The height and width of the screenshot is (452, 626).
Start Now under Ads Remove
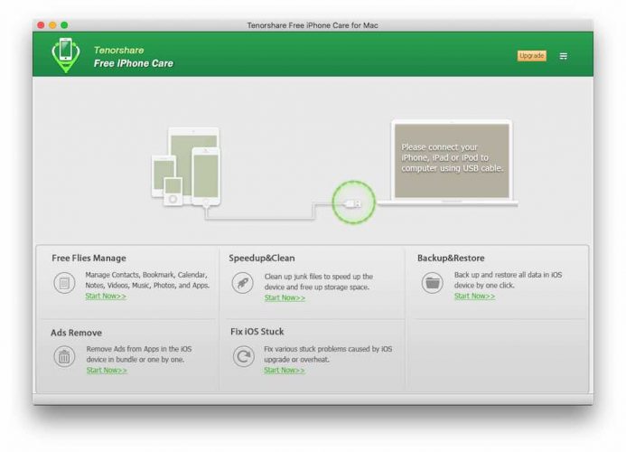pyautogui.click(x=107, y=370)
